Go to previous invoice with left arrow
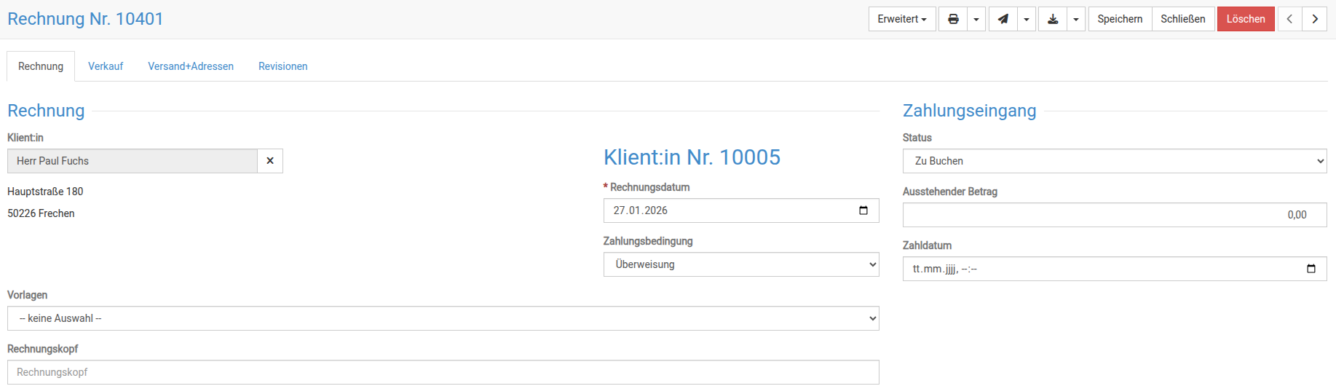 click(x=1289, y=19)
